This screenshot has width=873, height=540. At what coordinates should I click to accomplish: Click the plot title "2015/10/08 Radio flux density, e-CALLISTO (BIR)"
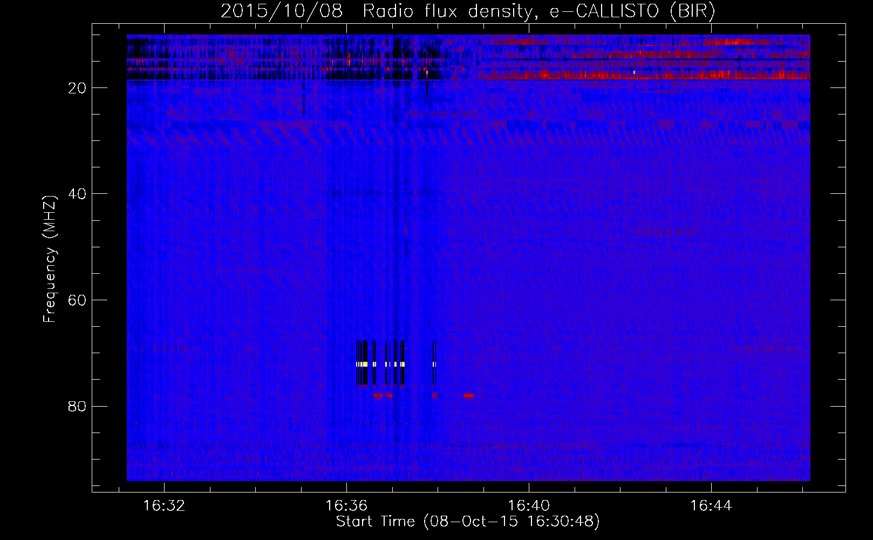(468, 11)
